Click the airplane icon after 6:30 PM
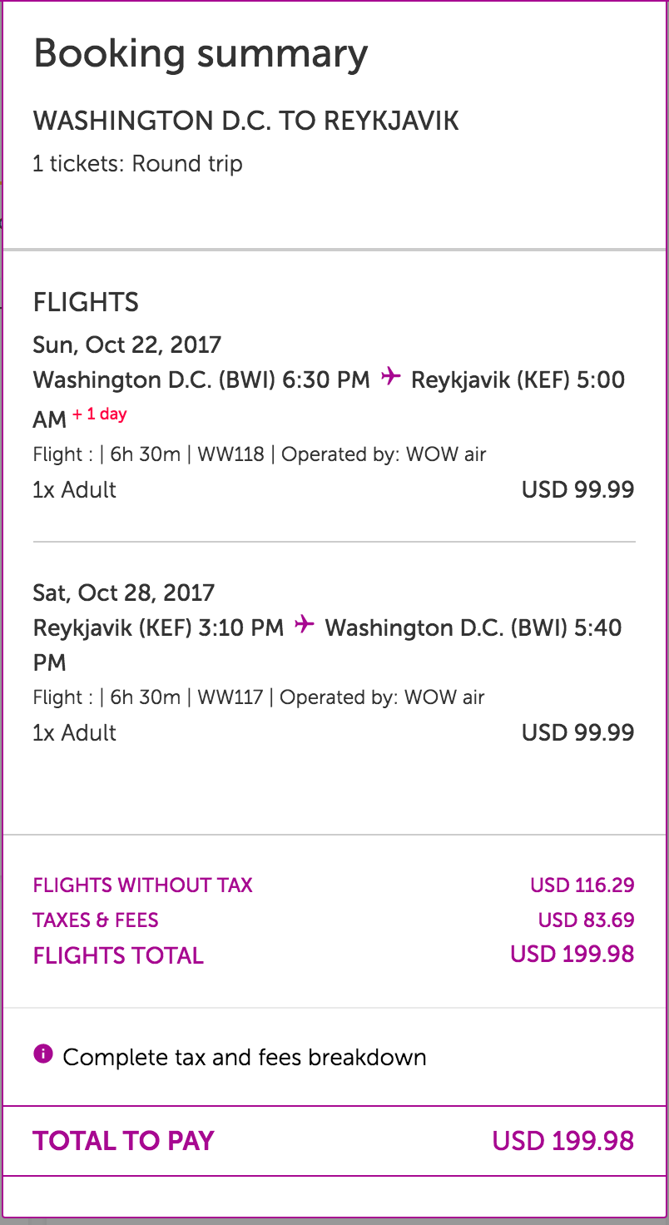 pyautogui.click(x=390, y=377)
